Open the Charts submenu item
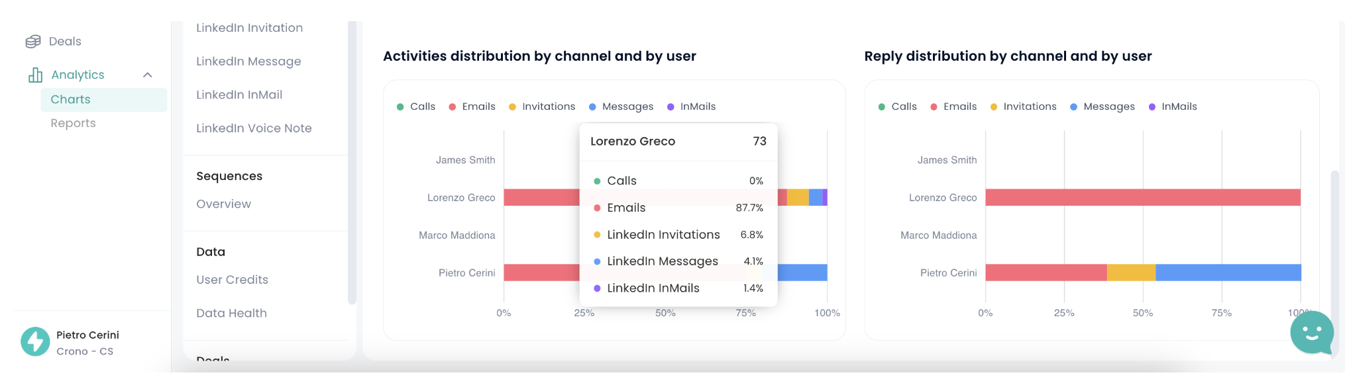Image resolution: width=1345 pixels, height=389 pixels. pyautogui.click(x=71, y=99)
